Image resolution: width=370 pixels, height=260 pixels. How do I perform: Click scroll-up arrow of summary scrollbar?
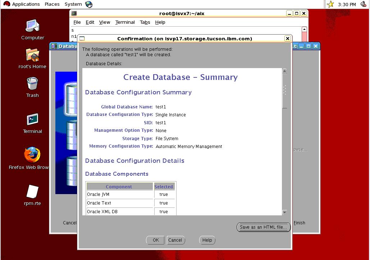coord(284,71)
